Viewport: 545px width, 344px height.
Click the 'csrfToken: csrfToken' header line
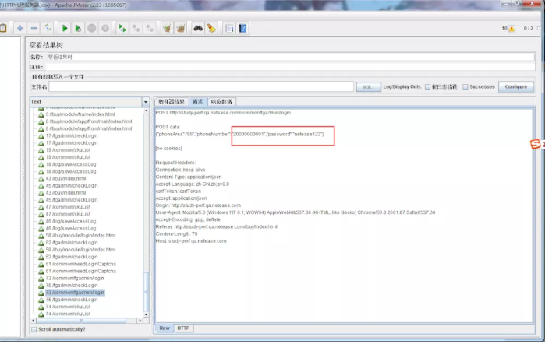tap(179, 191)
